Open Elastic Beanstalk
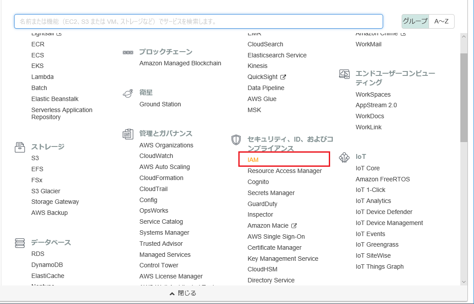The height and width of the screenshot is (304, 474). click(55, 99)
